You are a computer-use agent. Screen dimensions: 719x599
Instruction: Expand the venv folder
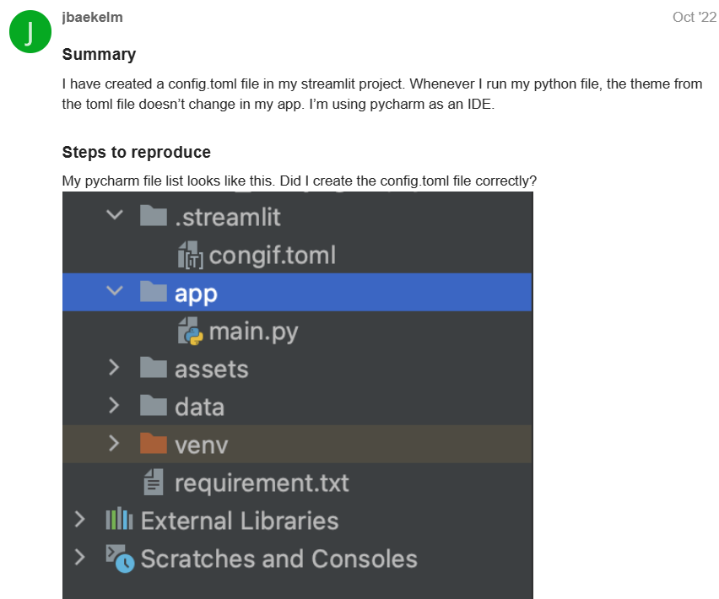114,444
